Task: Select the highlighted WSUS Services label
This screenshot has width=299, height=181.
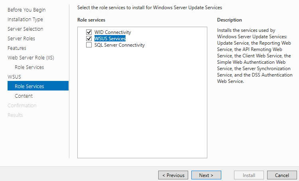Action: (x=110, y=38)
